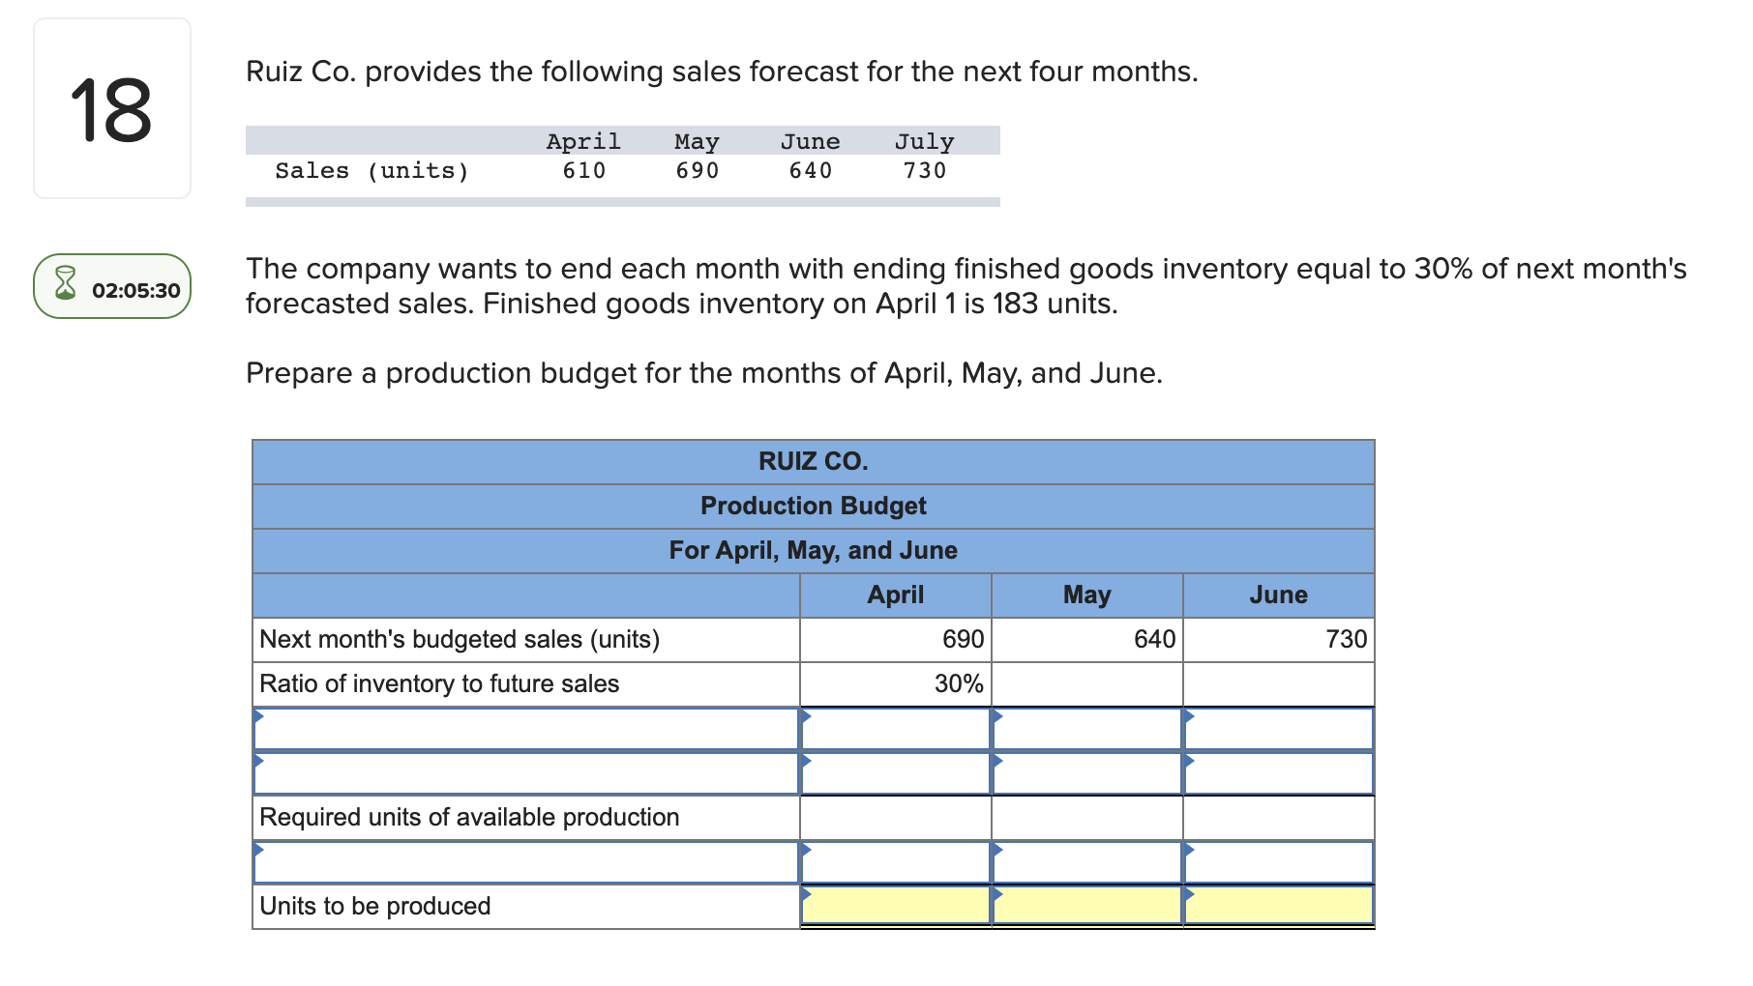1753x986 pixels.
Task: Click June Required units of available production cell
Action: tap(1279, 818)
